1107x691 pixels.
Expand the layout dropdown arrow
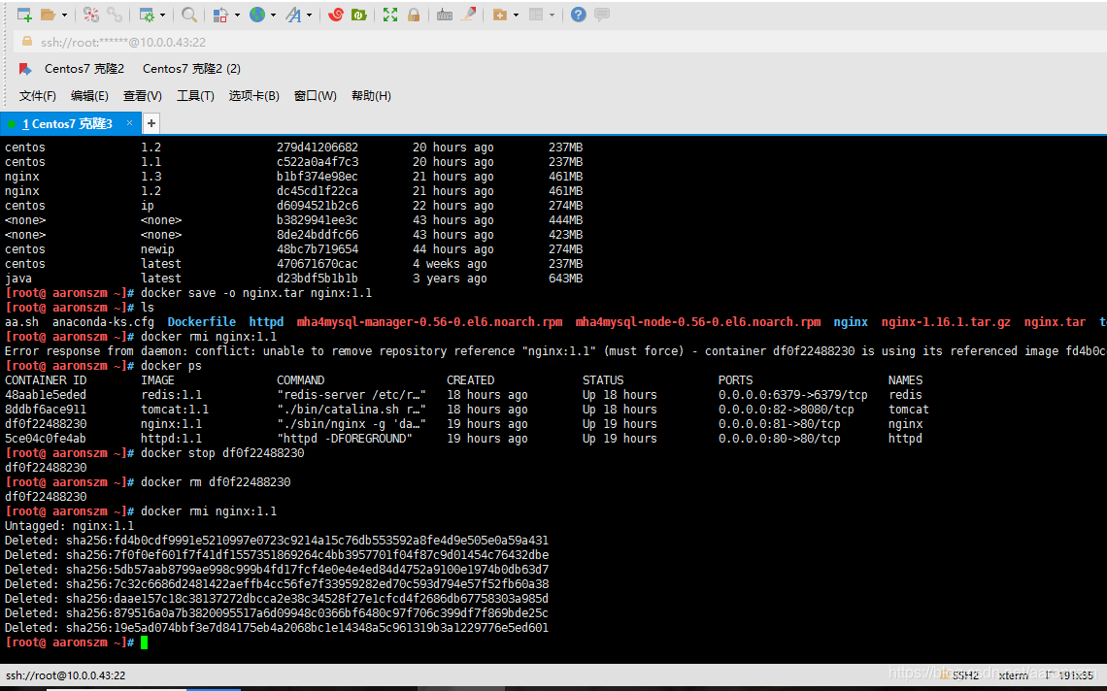553,15
